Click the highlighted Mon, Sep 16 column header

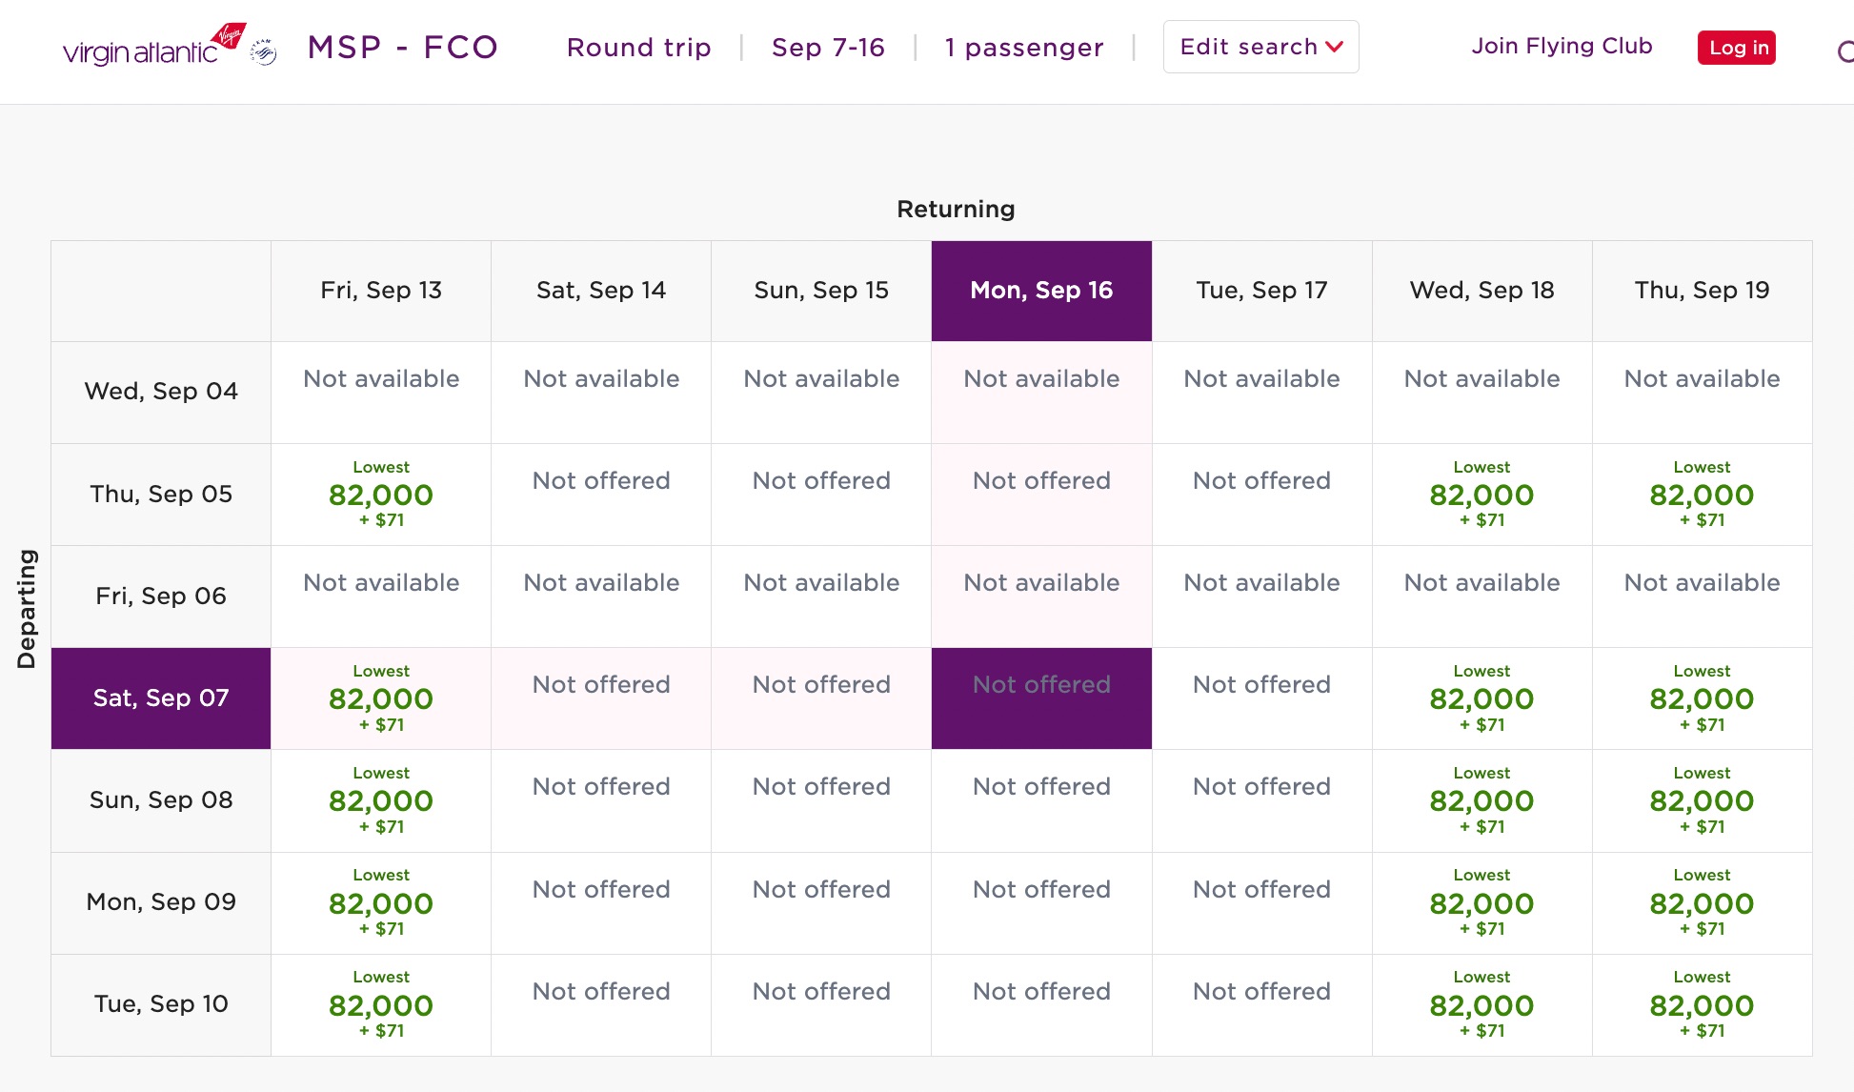pos(1041,291)
